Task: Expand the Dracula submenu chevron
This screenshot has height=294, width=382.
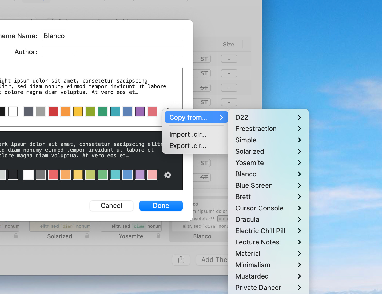Action: coord(299,219)
